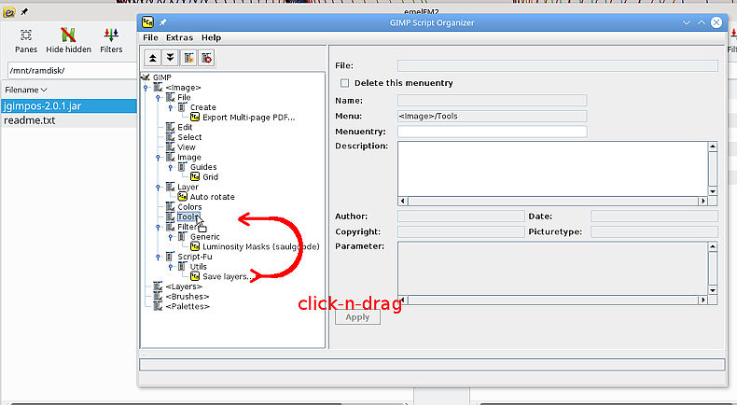Click the emelFM2 window icon in its title bar
This screenshot has width=737, height=405.
tap(8, 12)
